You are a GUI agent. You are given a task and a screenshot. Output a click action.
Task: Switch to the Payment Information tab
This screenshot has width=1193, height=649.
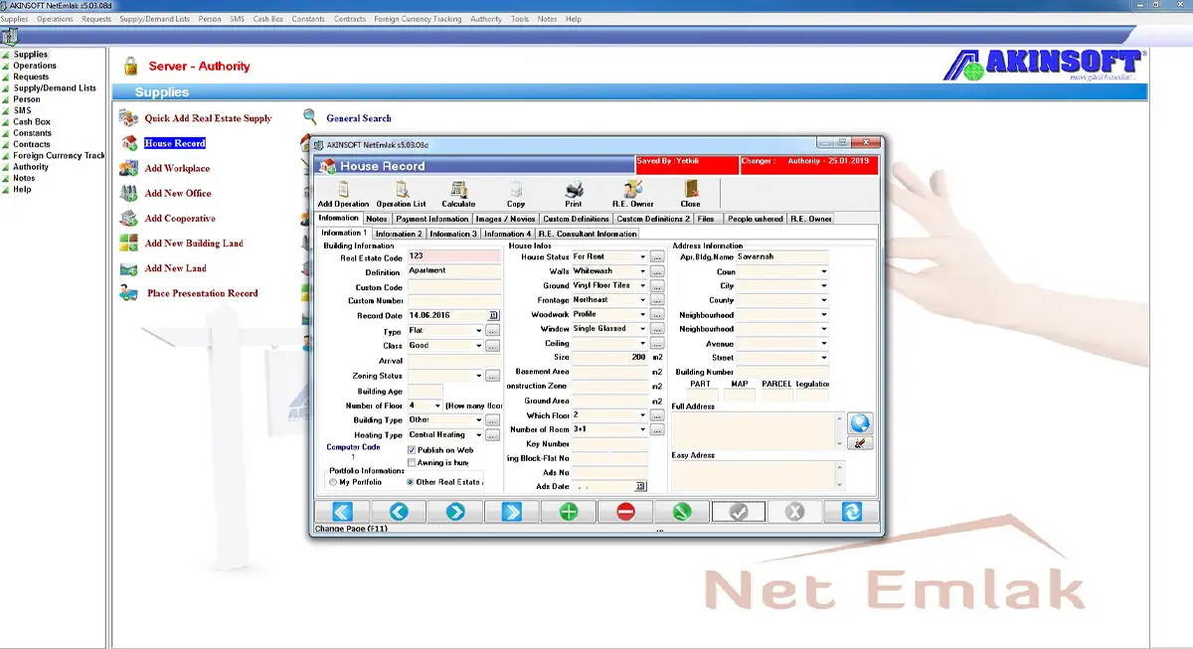click(x=431, y=219)
